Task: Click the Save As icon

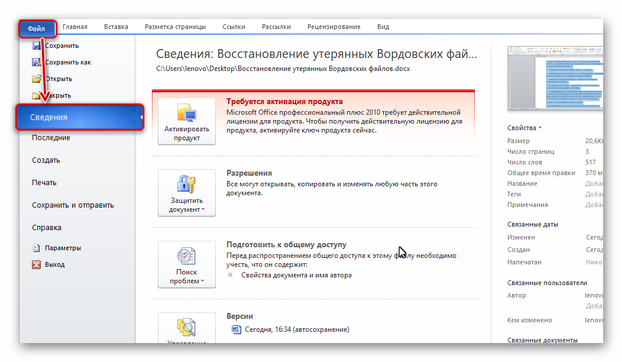Action: (x=37, y=62)
